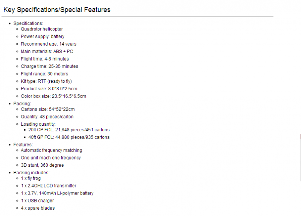The width and height of the screenshot is (301, 216).
Task: Click the Flight time: 4-6 minutes entry
Action: (45, 59)
